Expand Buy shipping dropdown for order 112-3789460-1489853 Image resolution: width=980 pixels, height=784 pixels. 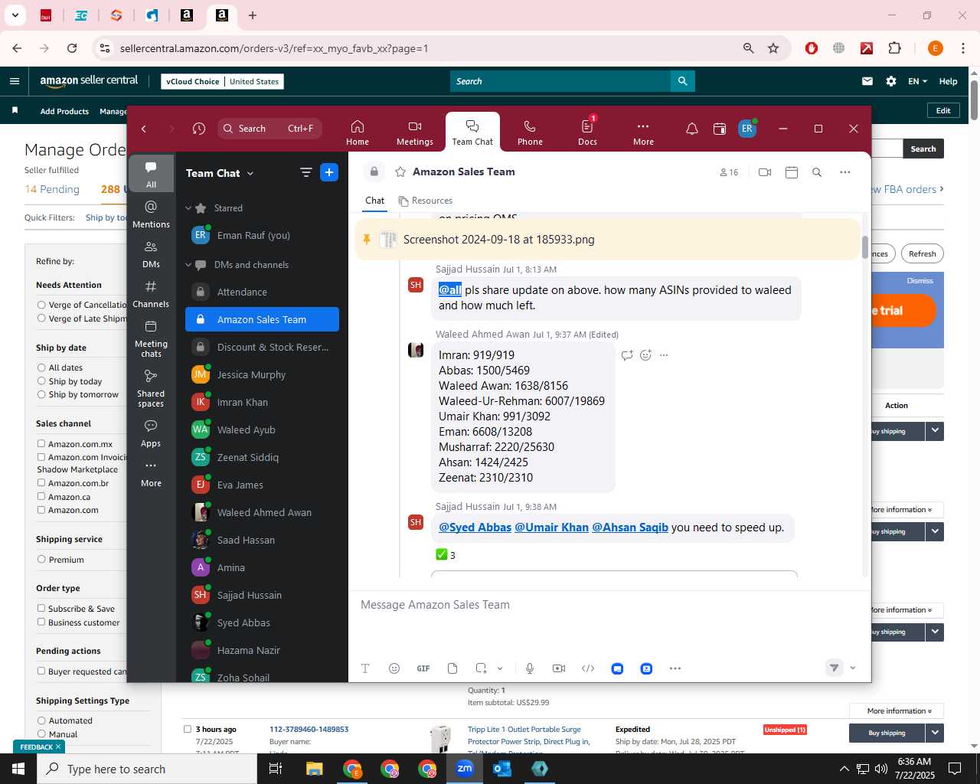click(935, 733)
